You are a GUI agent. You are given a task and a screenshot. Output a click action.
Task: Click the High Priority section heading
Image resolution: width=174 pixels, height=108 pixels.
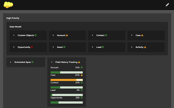(13, 18)
